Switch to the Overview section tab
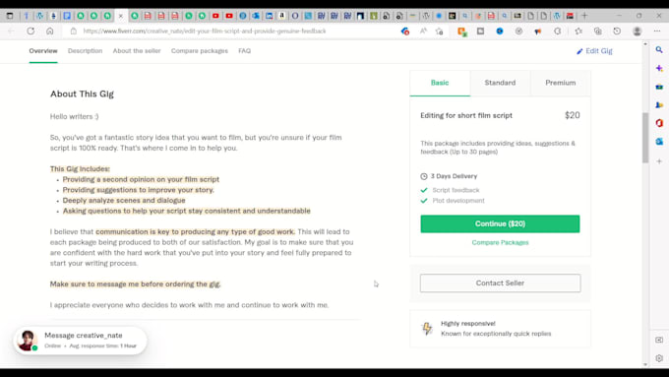This screenshot has width=669, height=377. tap(43, 51)
